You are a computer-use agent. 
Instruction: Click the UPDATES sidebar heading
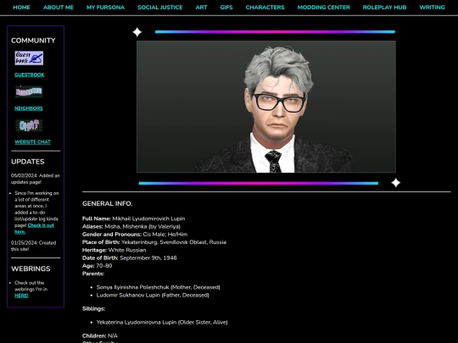(x=28, y=162)
